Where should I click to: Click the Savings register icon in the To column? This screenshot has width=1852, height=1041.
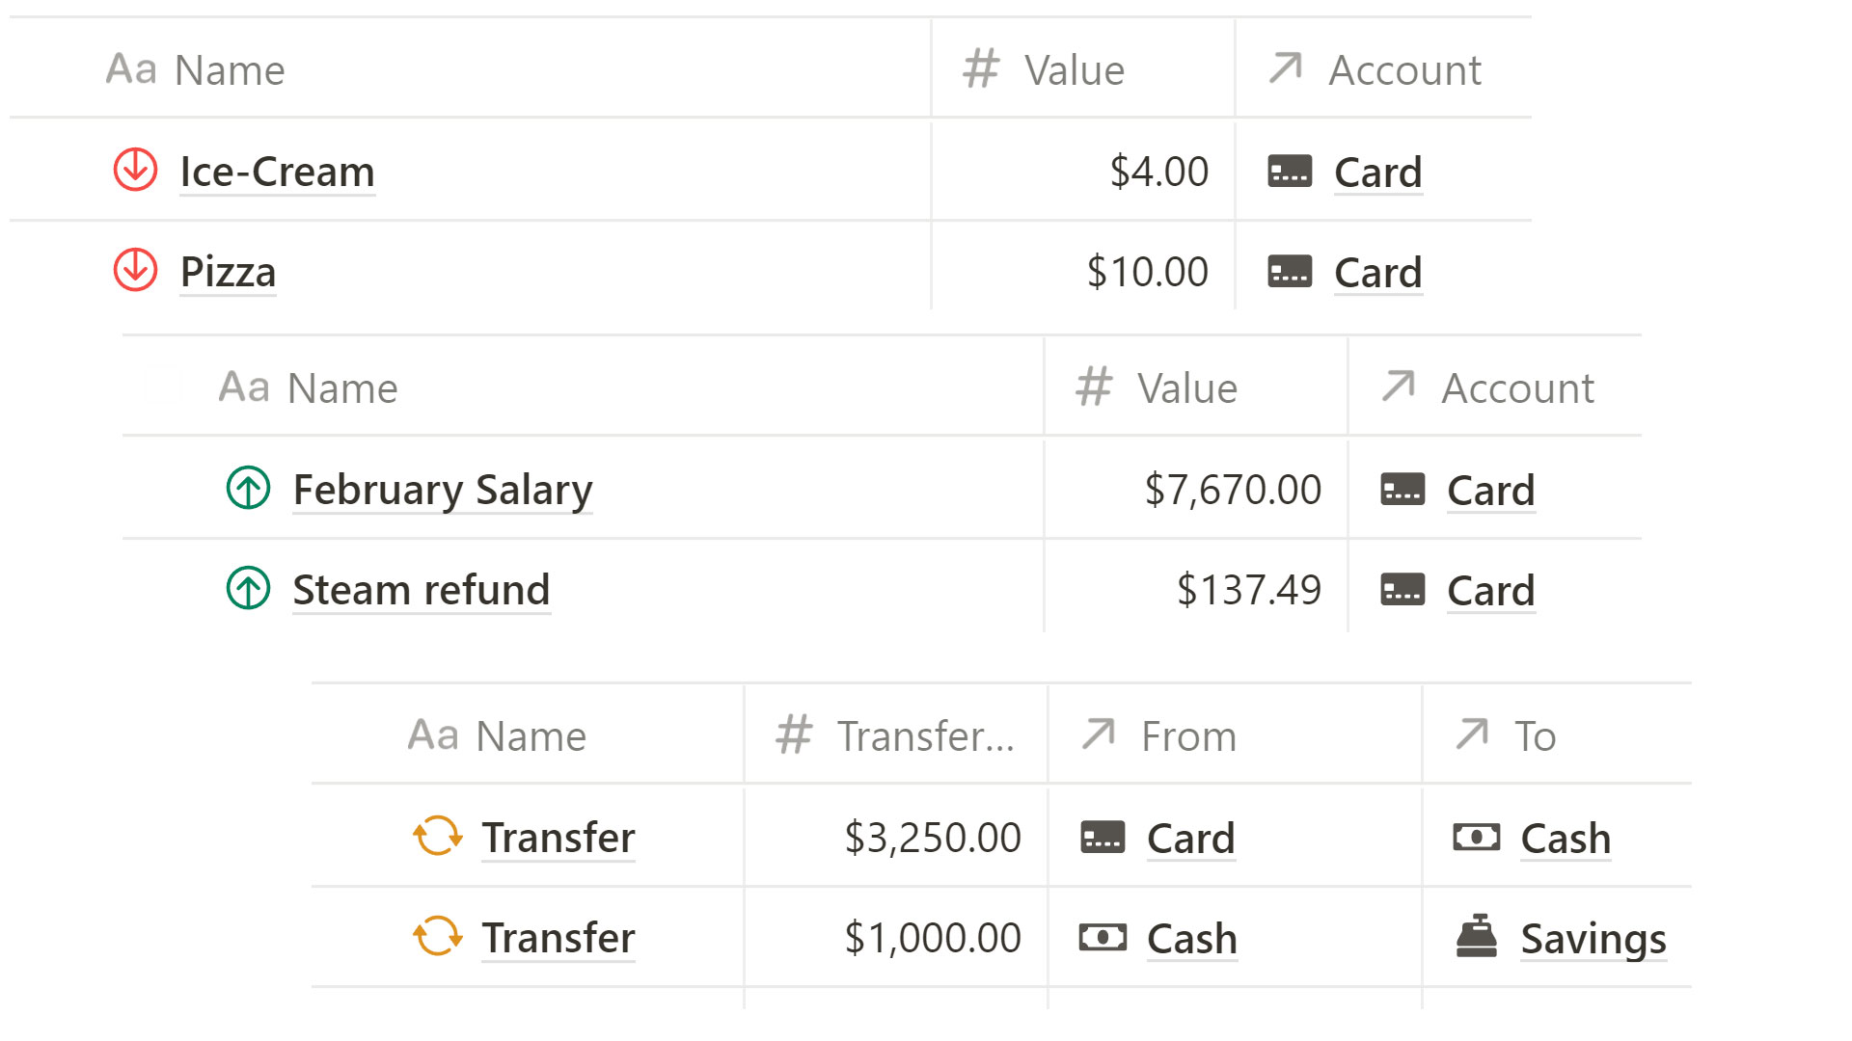(x=1476, y=937)
